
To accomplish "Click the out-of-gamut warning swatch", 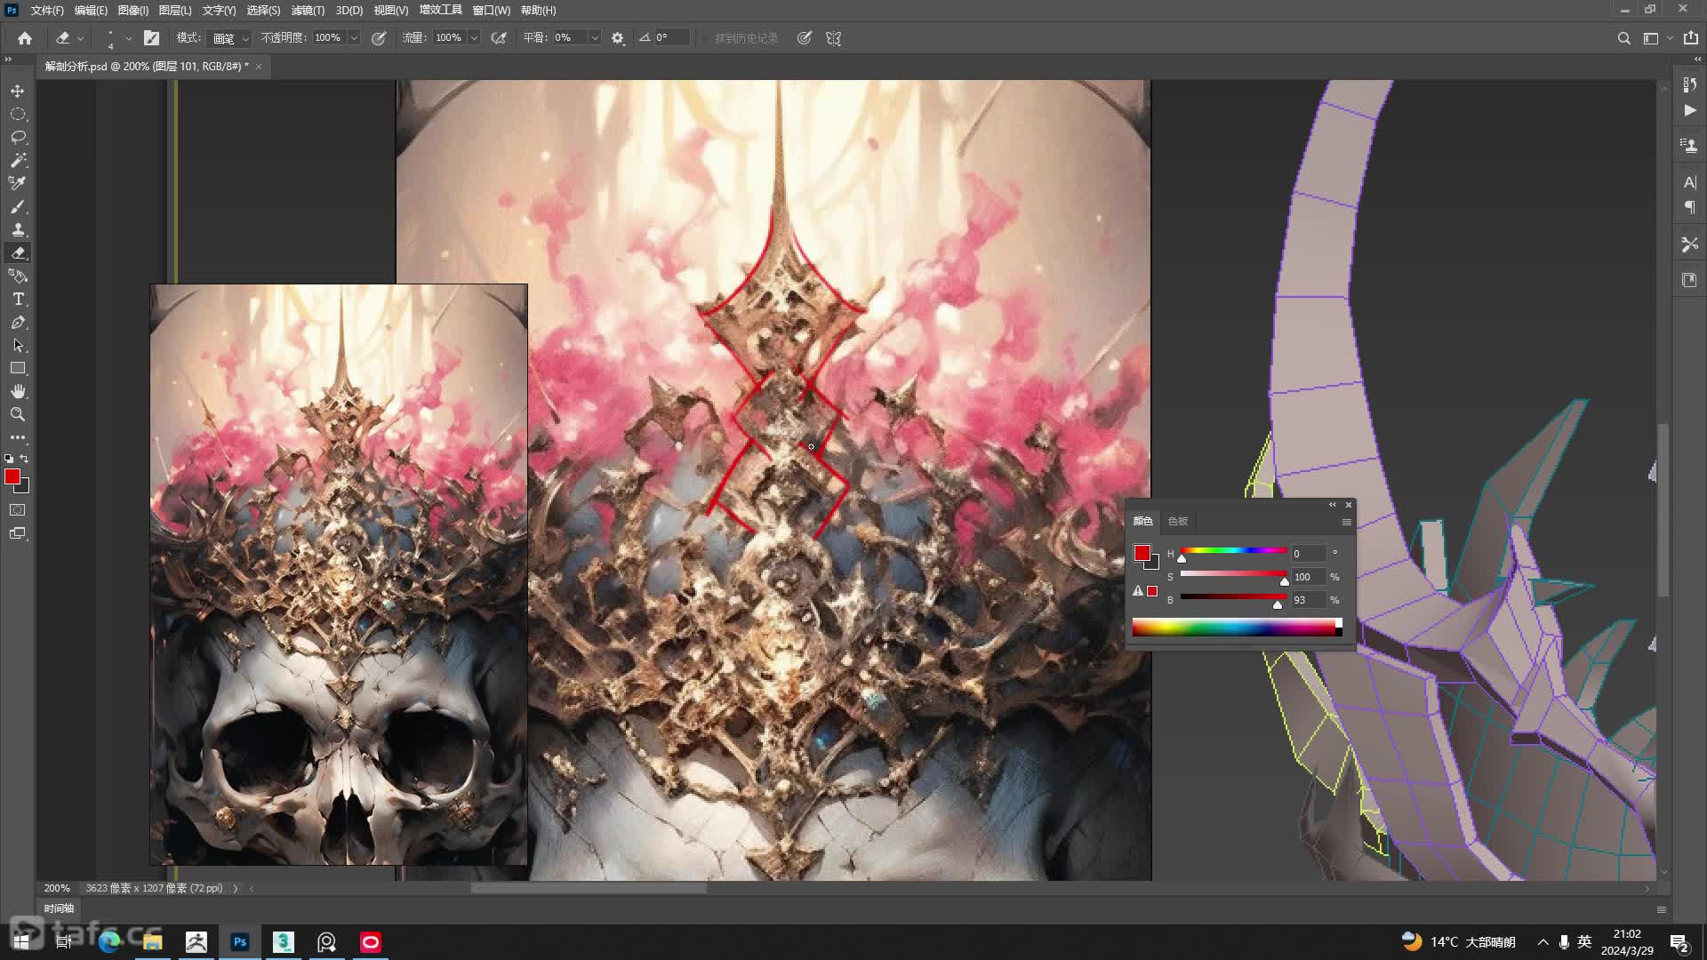I will (1152, 591).
